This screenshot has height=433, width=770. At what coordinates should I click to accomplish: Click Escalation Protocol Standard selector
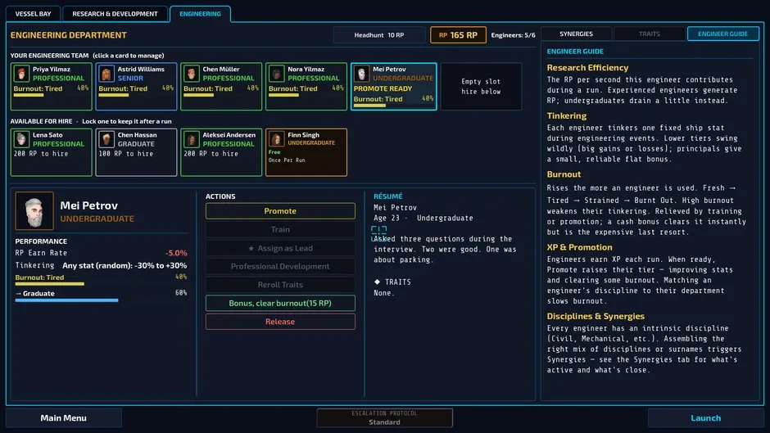coord(384,417)
